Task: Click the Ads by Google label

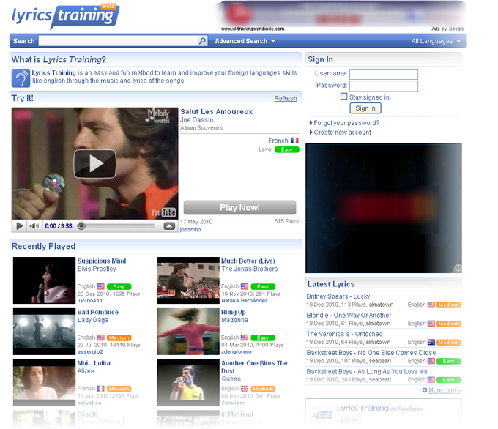Action: (x=447, y=29)
